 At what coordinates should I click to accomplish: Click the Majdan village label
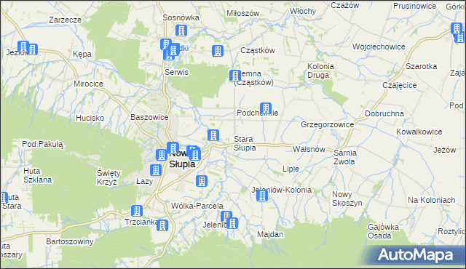coord(270,235)
